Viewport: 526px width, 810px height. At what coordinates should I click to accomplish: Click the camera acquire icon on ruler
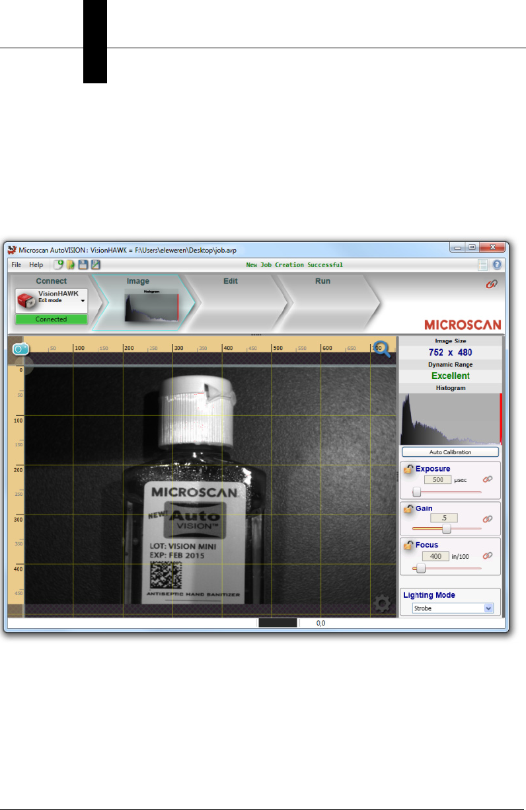(x=20, y=348)
